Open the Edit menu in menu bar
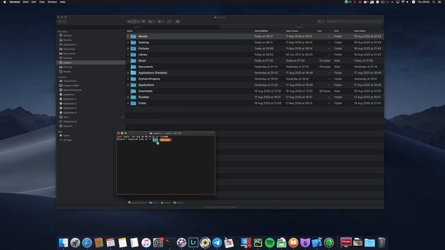This screenshot has width=445, height=250. (34, 2)
